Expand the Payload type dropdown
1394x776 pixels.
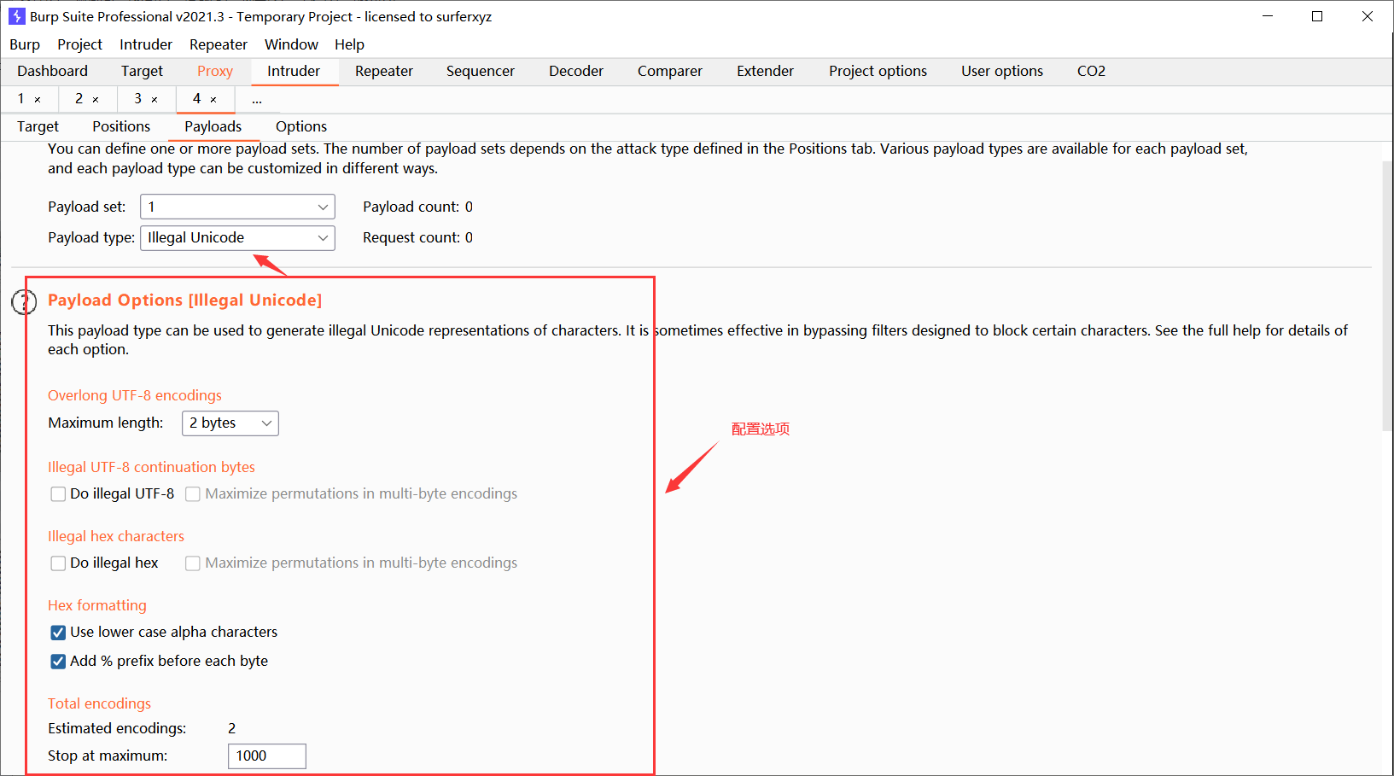coord(237,237)
